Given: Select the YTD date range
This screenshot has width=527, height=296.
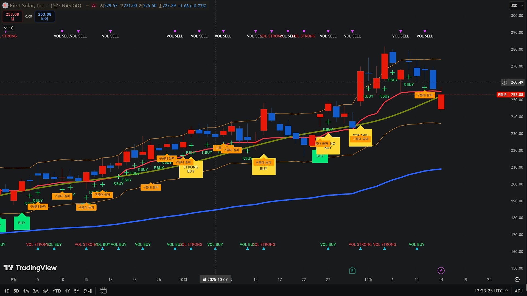Looking at the screenshot, I should click(x=57, y=291).
